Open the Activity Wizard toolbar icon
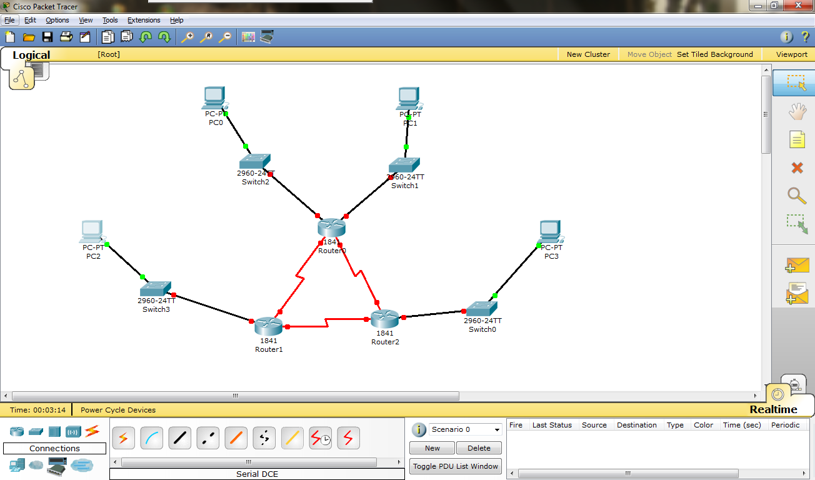Image resolution: width=815 pixels, height=480 pixels. pos(85,37)
